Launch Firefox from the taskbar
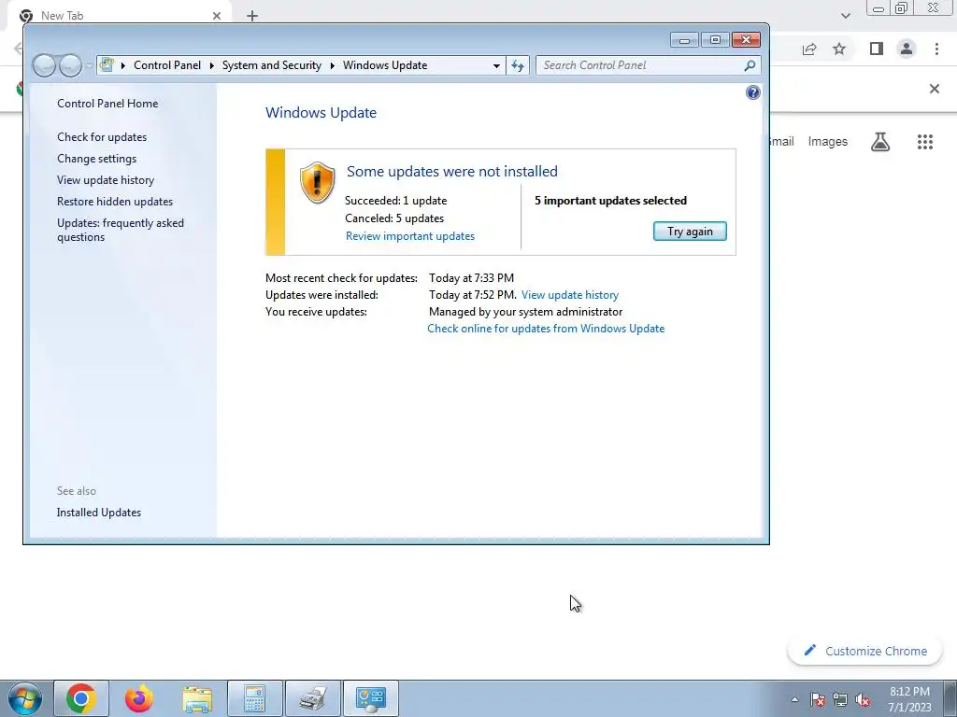Viewport: 957px width, 717px height. pos(139,698)
